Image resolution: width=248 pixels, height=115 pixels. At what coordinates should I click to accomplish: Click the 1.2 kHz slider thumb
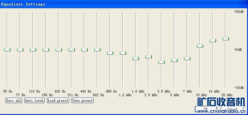point(123,53)
